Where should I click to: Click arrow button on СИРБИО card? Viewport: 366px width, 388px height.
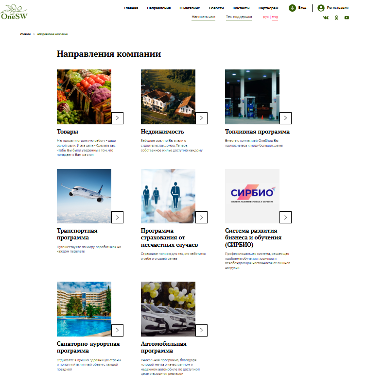tap(285, 217)
